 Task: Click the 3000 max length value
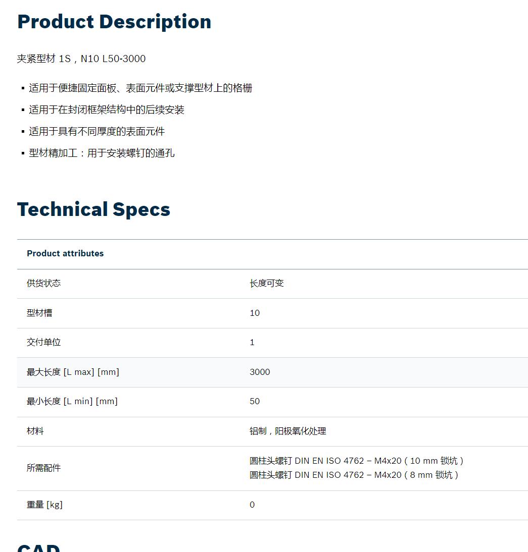pos(260,372)
